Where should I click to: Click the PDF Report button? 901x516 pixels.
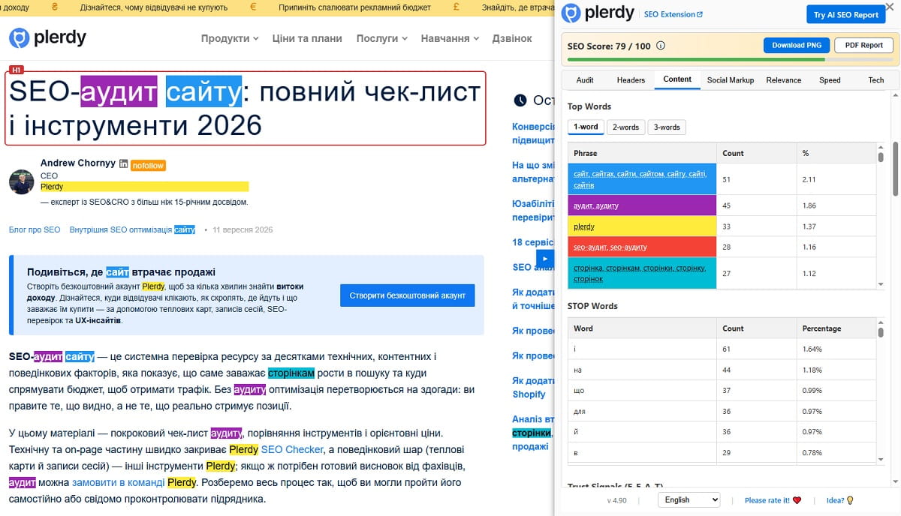tap(863, 45)
